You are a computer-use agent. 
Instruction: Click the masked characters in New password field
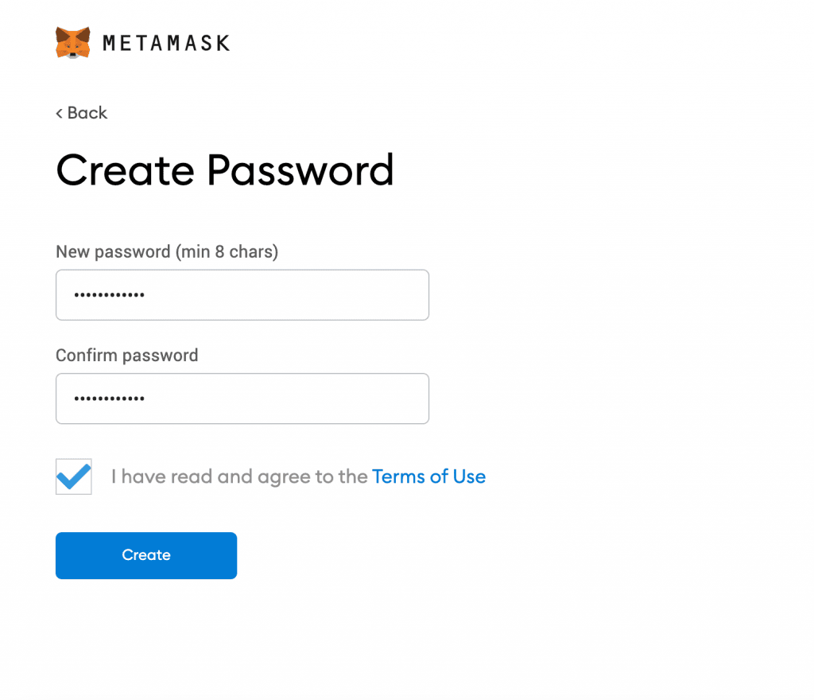[x=109, y=295]
